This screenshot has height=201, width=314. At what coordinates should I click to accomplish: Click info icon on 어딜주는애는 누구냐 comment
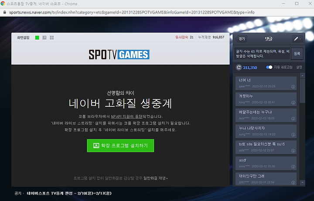(293, 119)
